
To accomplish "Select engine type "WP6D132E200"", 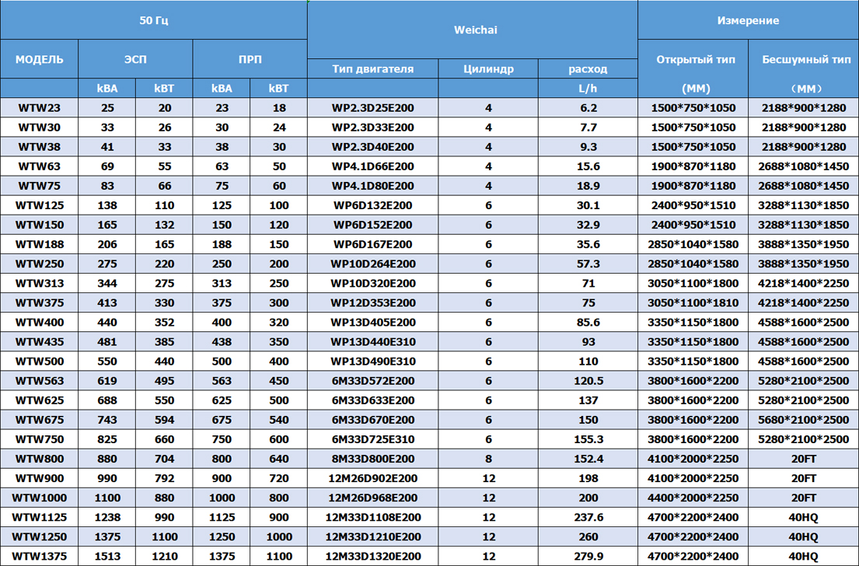I will [372, 205].
